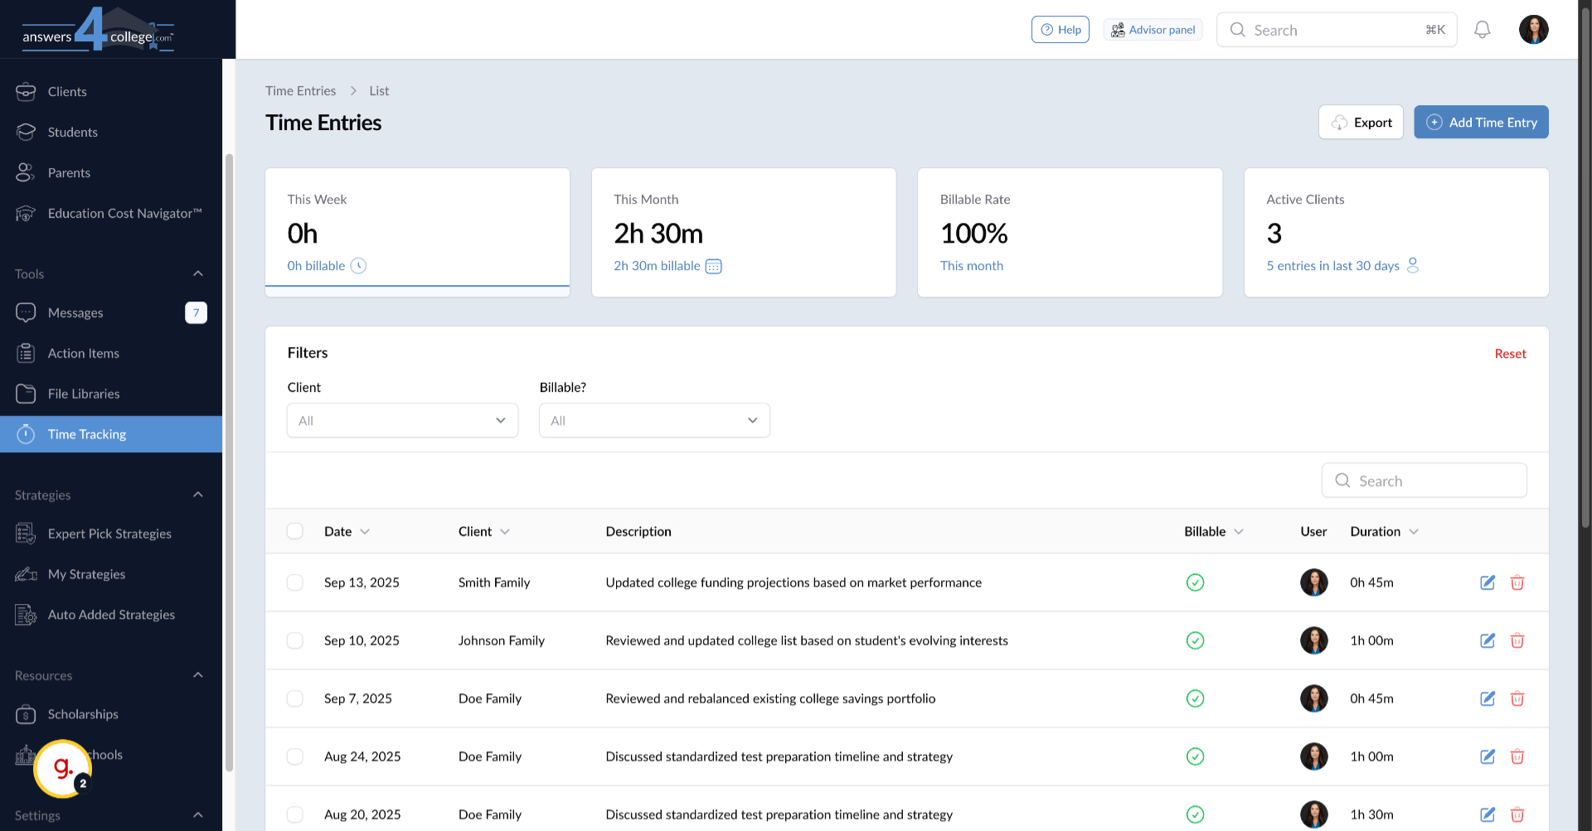Image resolution: width=1592 pixels, height=831 pixels.
Task: Select the Scholarships resource icon
Action: [27, 713]
